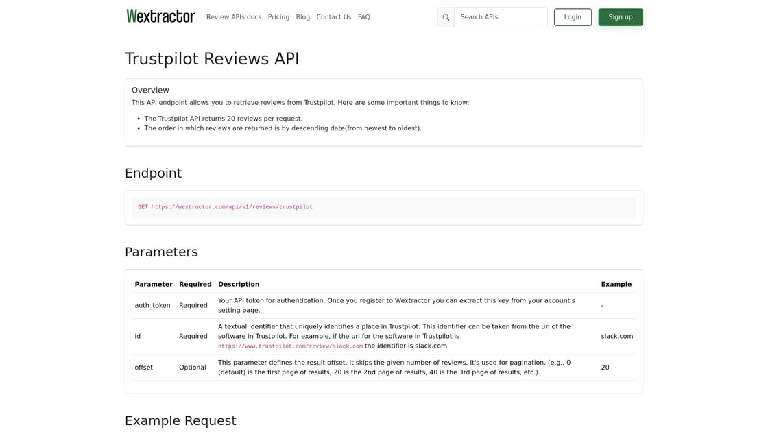Image resolution: width=768 pixels, height=432 pixels.
Task: Select Contact Us in the navbar
Action: point(334,17)
